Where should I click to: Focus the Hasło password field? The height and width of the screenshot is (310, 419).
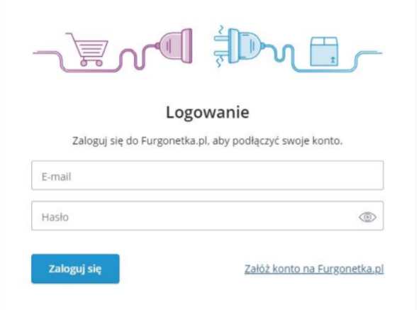pos(207,216)
